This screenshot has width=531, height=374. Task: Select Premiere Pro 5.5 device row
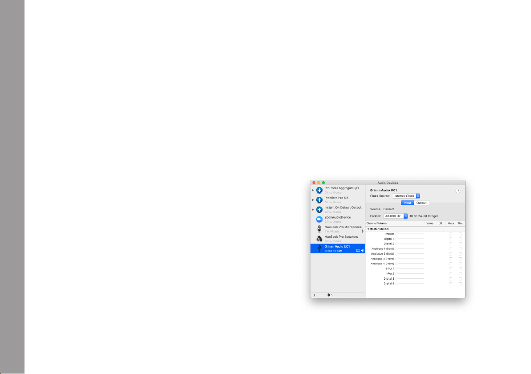[x=338, y=200]
